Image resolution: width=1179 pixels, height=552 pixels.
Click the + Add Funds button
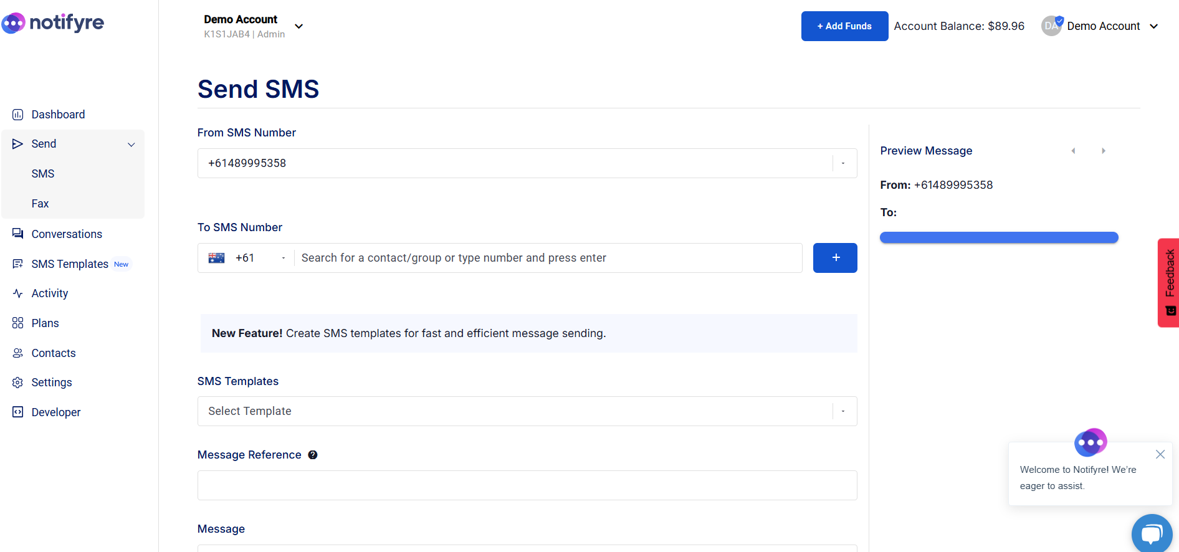(x=844, y=26)
